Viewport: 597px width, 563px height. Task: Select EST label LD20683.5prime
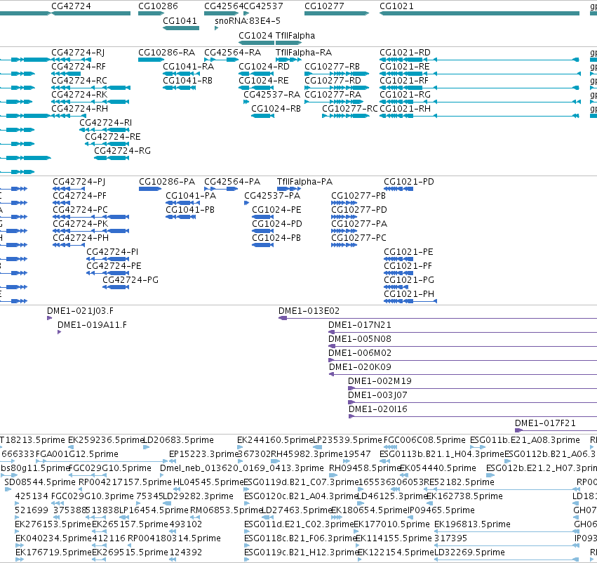click(178, 440)
